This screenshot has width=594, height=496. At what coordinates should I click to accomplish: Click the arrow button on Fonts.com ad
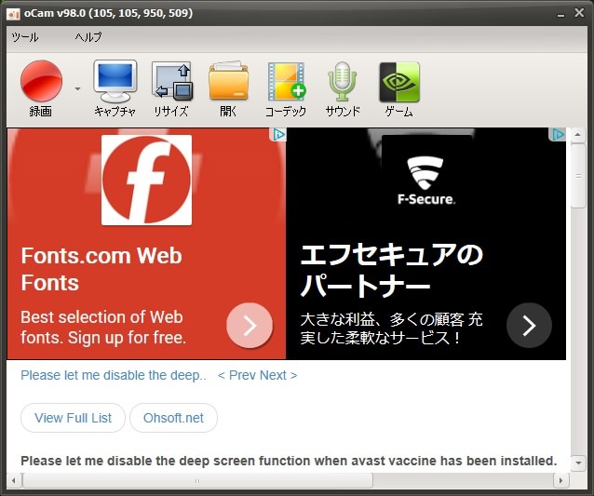(x=250, y=325)
